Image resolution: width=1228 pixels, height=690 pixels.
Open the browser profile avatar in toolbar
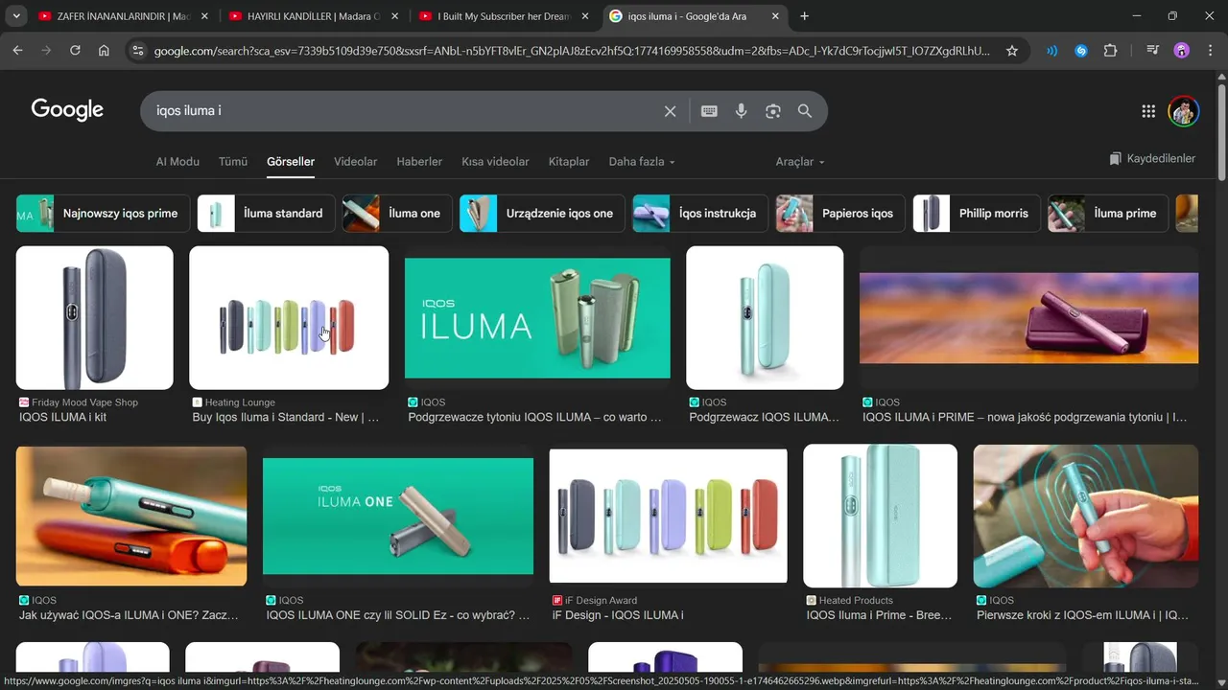point(1182,51)
